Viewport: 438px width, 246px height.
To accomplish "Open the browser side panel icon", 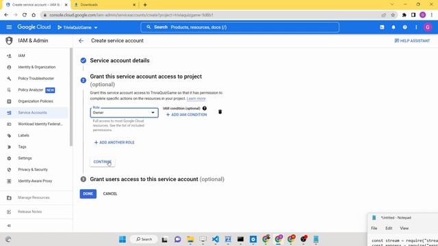I will tap(413, 15).
